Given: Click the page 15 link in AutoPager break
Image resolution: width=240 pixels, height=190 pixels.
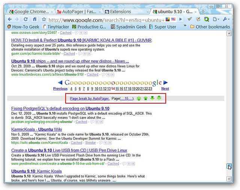Looking at the screenshot, I should (127, 98).
